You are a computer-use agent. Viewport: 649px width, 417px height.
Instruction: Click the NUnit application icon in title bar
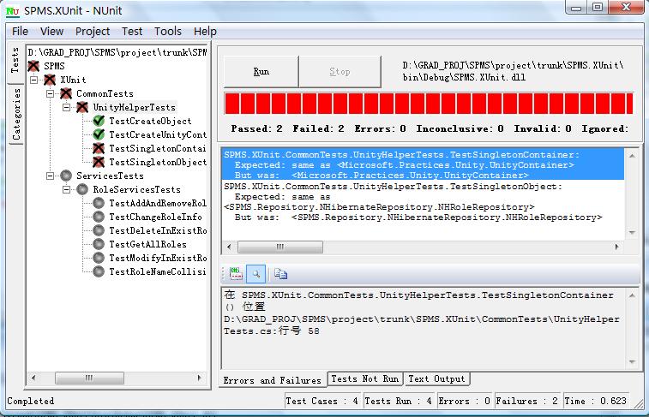click(12, 11)
